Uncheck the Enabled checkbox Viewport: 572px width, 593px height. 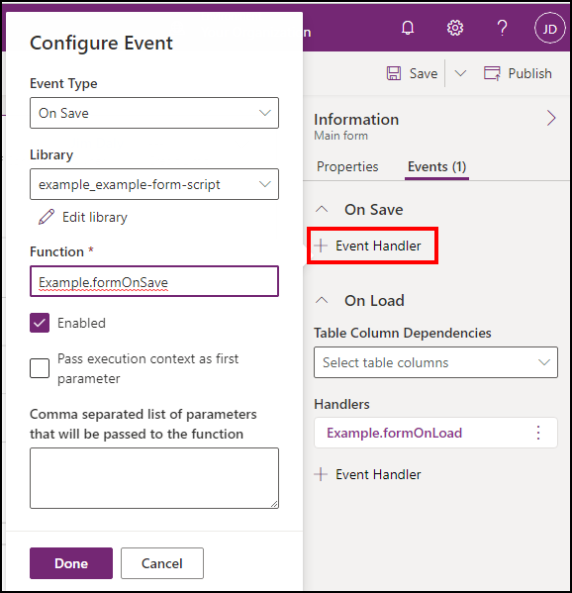pos(40,323)
